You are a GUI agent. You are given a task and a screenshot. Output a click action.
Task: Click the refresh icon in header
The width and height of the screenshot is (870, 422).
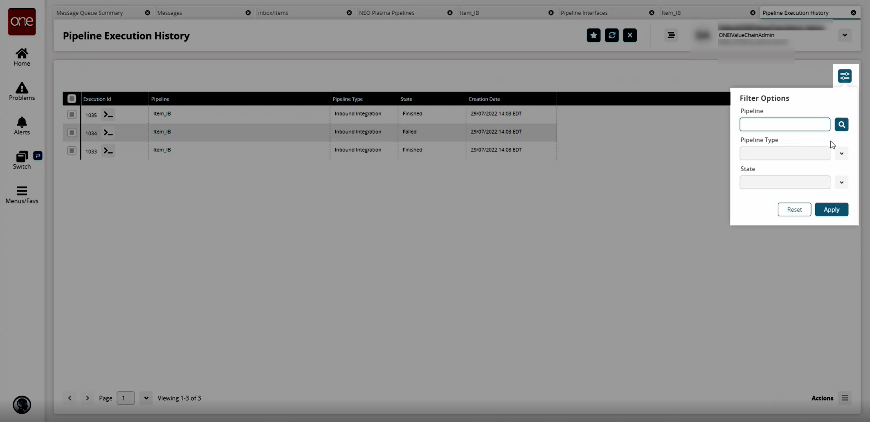point(612,35)
